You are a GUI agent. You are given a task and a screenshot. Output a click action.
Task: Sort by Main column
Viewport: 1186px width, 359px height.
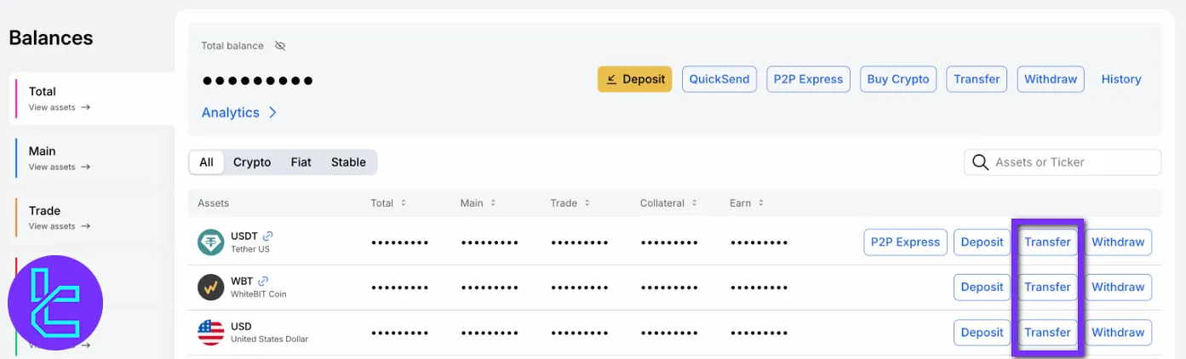coord(477,203)
